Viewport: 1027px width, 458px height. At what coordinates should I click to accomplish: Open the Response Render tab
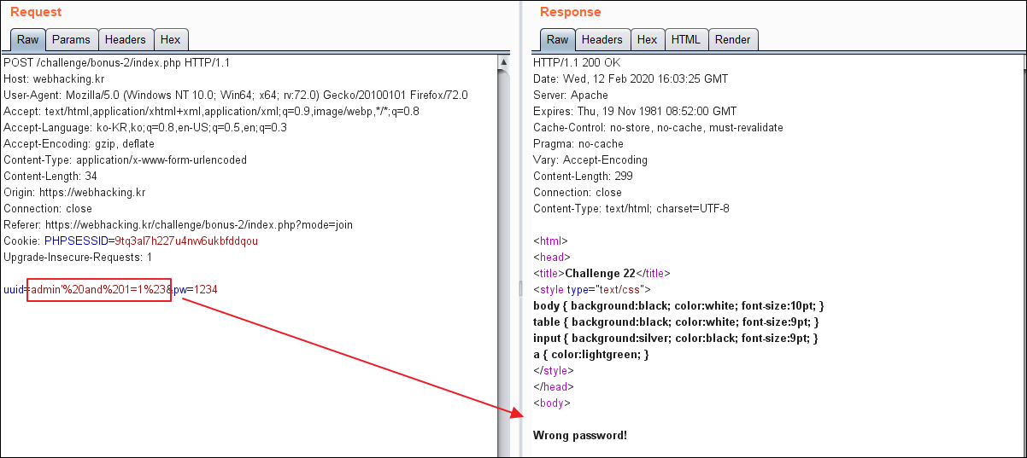click(733, 39)
